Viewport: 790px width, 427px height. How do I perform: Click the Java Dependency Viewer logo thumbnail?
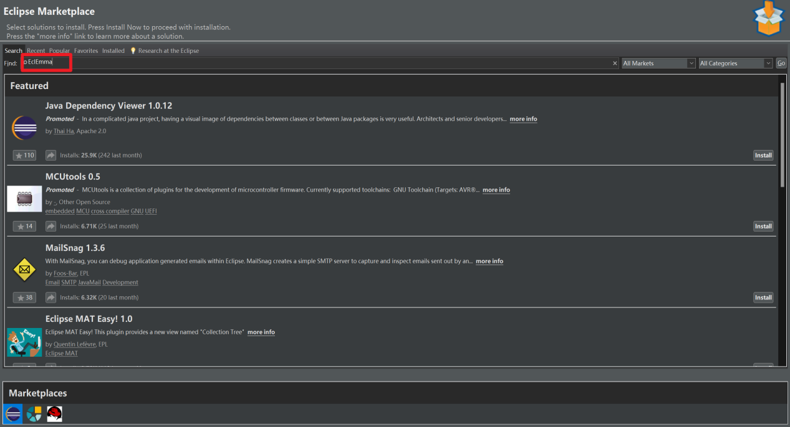pos(24,128)
